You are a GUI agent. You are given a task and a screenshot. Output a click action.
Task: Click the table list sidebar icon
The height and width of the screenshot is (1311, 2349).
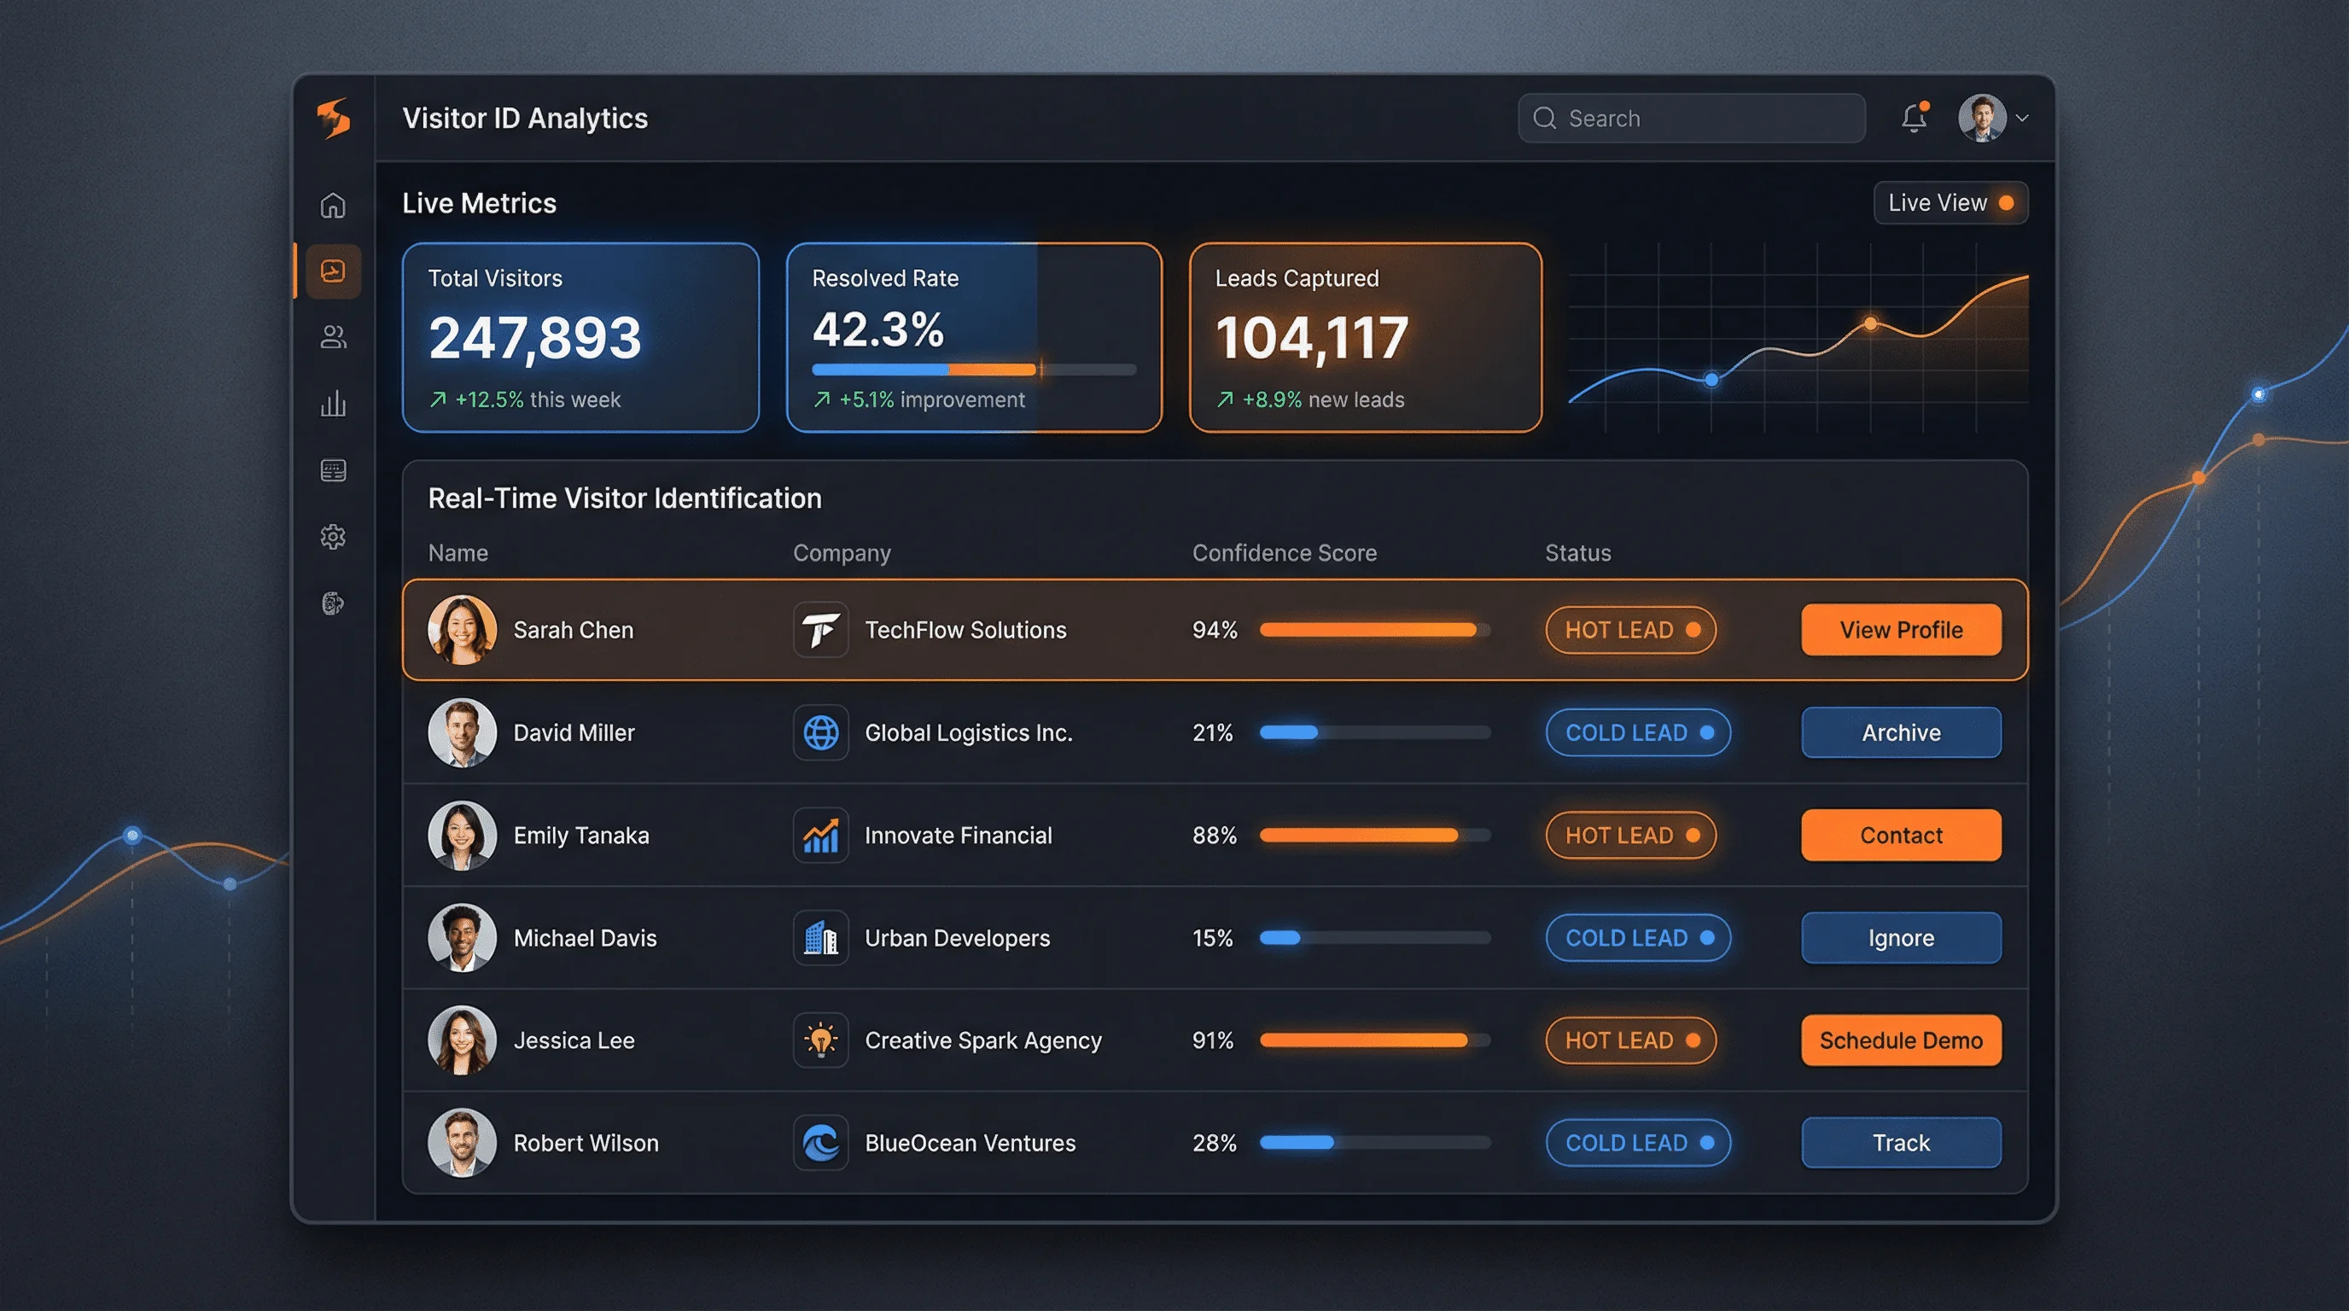(333, 470)
